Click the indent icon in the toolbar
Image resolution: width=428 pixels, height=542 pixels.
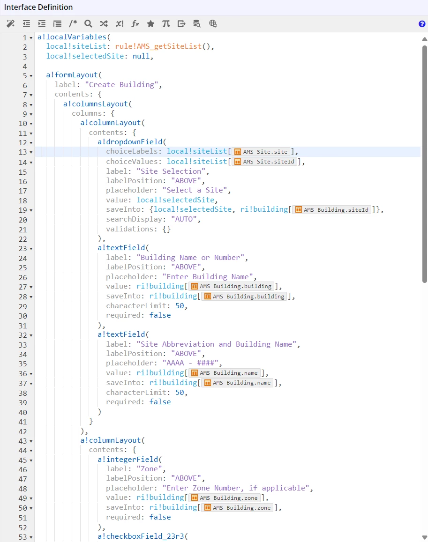42,23
